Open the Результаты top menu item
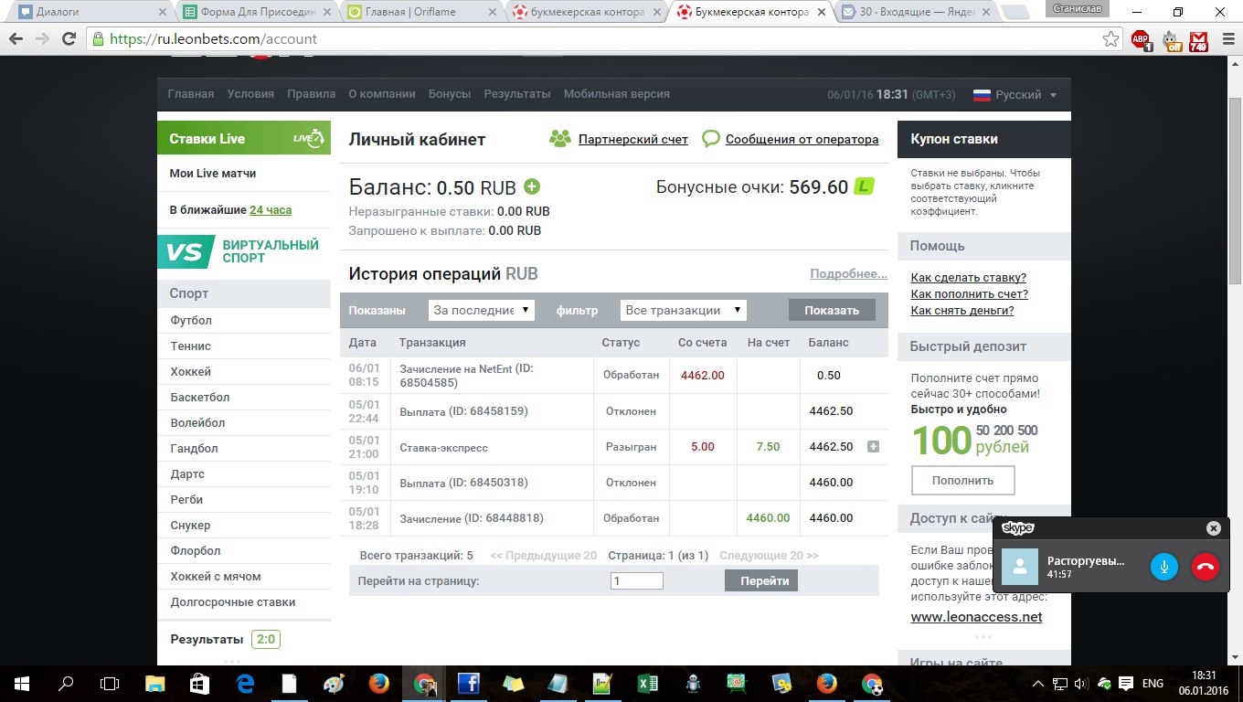This screenshot has width=1243, height=702. pyautogui.click(x=517, y=94)
